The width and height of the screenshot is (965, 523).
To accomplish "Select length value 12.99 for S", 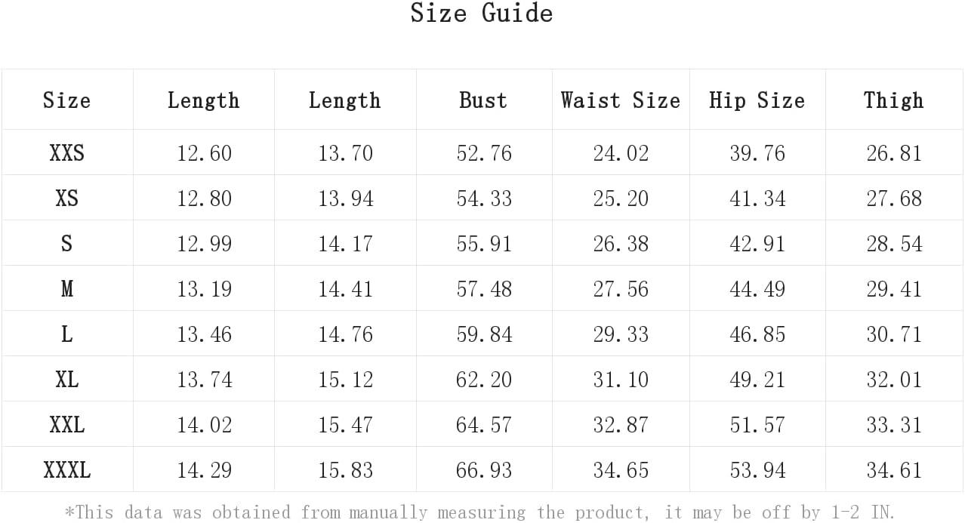I will point(204,244).
